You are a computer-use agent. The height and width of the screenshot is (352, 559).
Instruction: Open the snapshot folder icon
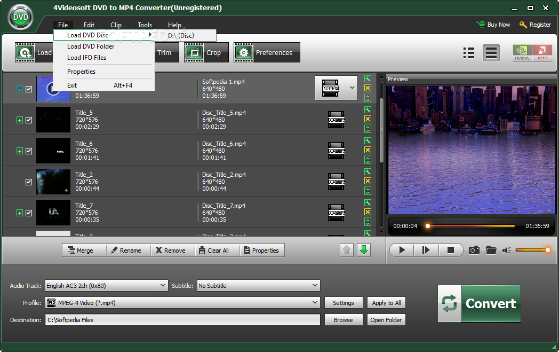(491, 250)
